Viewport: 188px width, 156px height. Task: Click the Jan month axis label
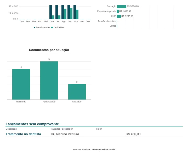click(22, 21)
